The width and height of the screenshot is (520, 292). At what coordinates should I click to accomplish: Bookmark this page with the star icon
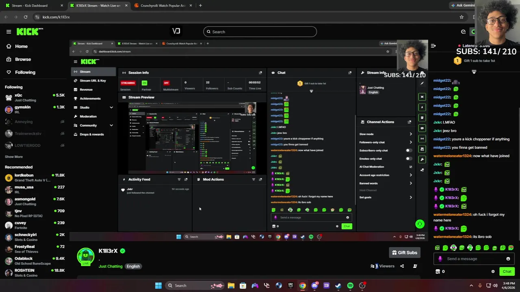click(x=461, y=17)
